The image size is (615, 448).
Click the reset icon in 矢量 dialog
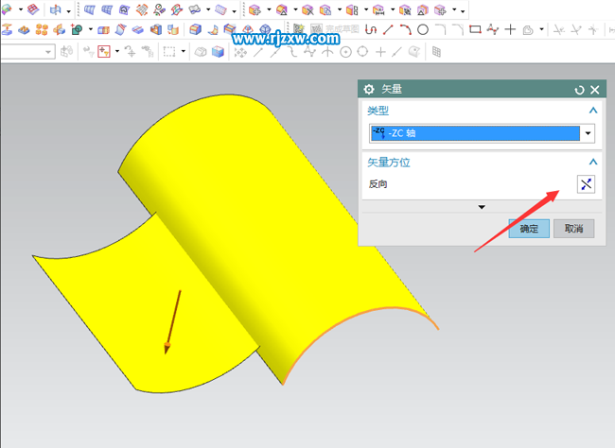tap(579, 89)
